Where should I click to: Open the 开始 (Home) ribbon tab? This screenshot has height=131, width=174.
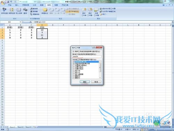coord(10,5)
